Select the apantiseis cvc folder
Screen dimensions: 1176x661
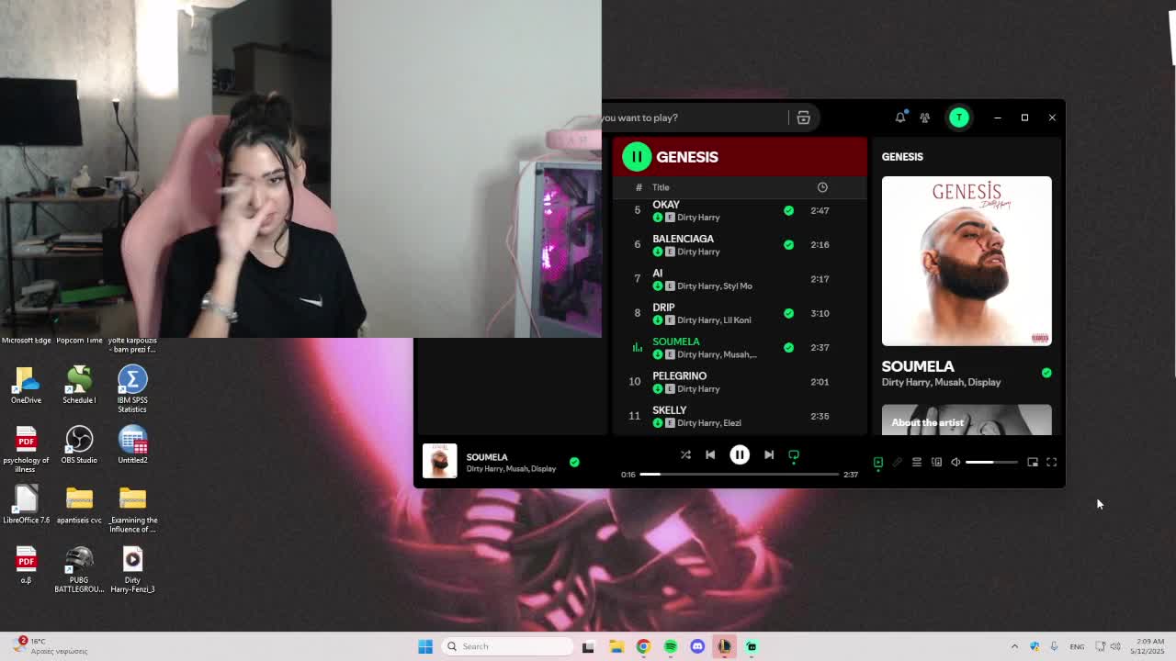(79, 505)
